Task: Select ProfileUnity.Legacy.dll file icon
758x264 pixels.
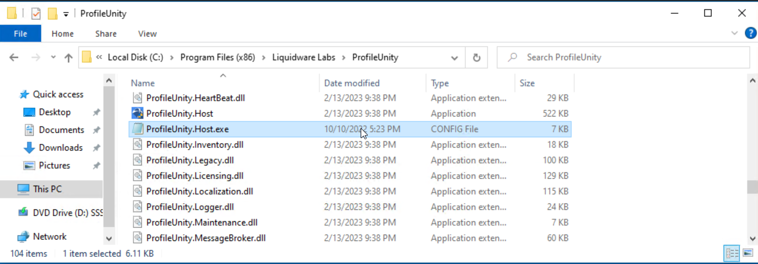Action: [137, 160]
